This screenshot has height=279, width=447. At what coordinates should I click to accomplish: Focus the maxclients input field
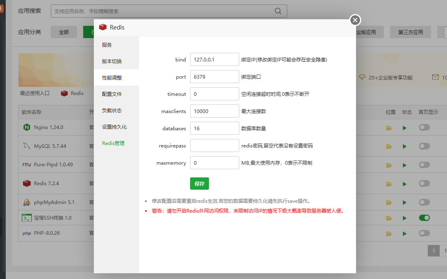point(215,111)
